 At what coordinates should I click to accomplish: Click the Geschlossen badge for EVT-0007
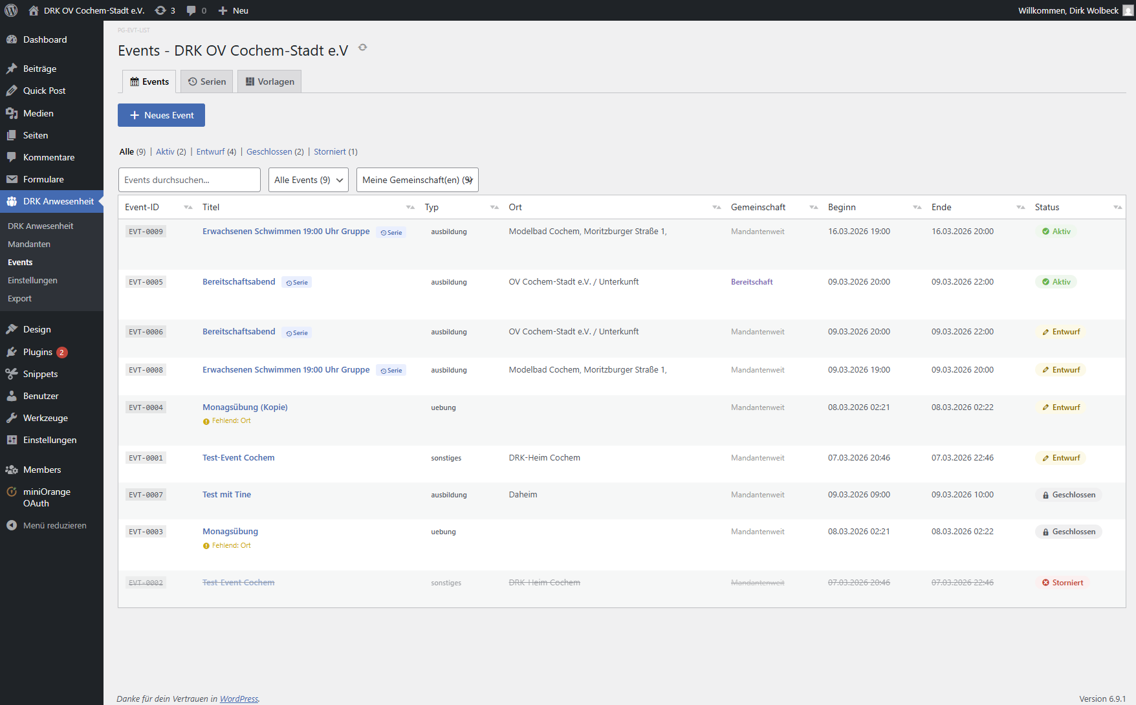[1069, 495]
